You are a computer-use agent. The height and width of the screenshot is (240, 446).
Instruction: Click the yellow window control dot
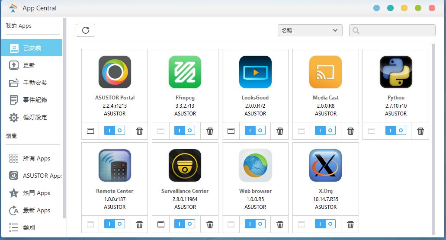404,8
